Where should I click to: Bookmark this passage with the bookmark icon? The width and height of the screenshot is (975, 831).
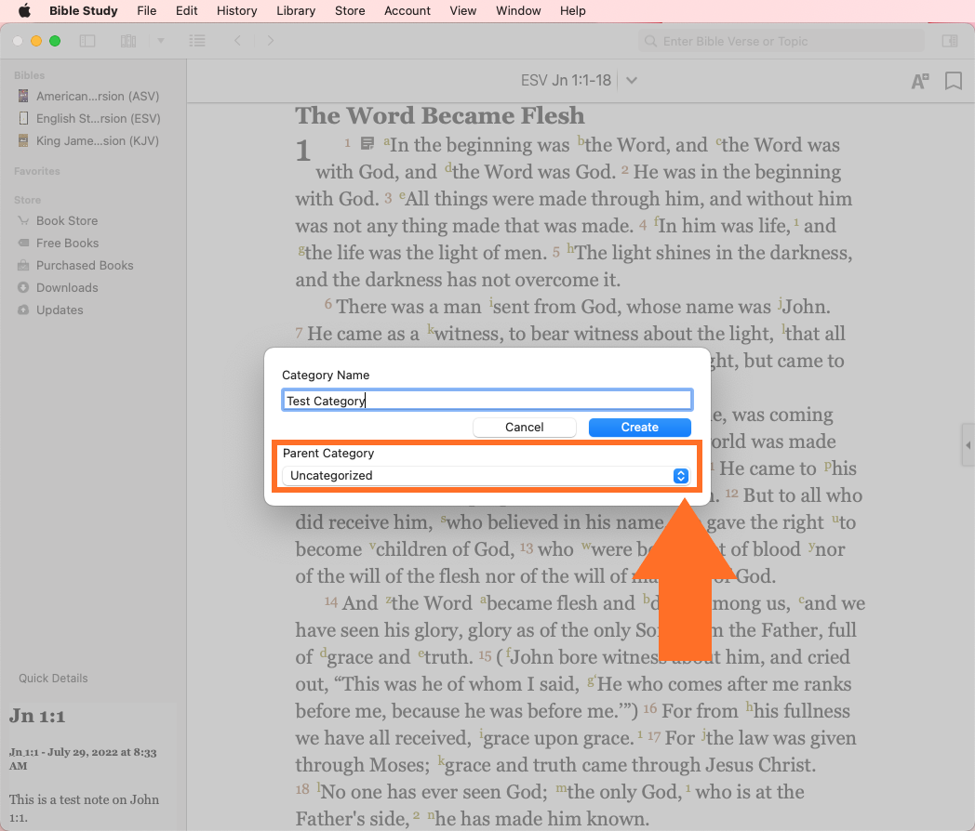tap(953, 82)
